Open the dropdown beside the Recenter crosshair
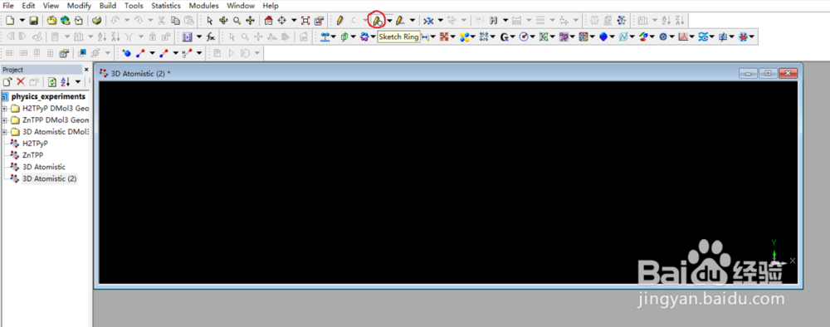The height and width of the screenshot is (327, 830). click(x=294, y=21)
